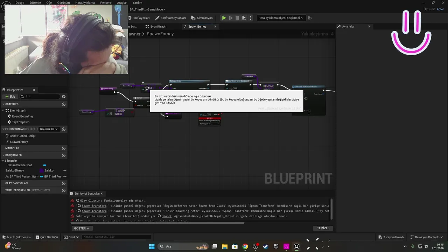Image resolution: width=448 pixels, height=252 pixels.
Task: Click the REMOVE node in graph
Action: (x=268, y=86)
